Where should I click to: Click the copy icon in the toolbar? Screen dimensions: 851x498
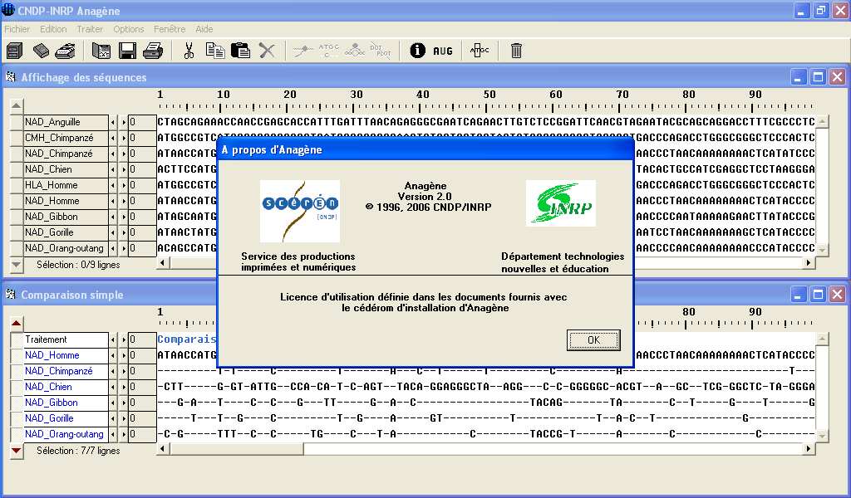215,51
